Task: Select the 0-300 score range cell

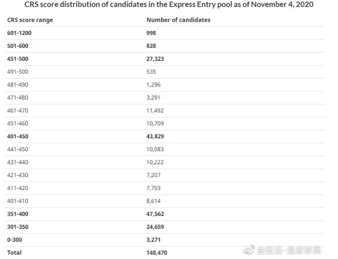Action: pyautogui.click(x=14, y=240)
